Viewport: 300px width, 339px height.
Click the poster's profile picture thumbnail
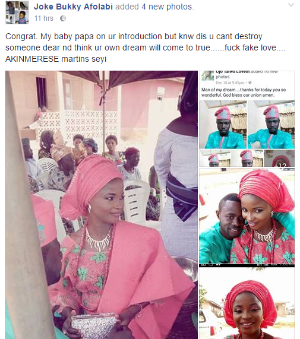click(x=17, y=12)
